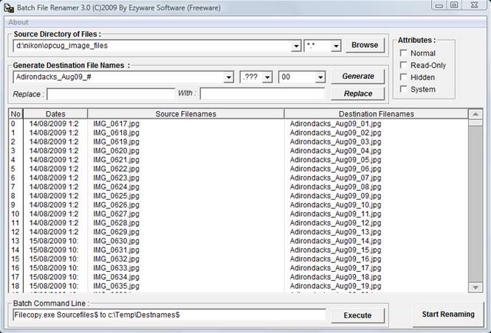
Task: Click the Browse button
Action: click(x=365, y=45)
